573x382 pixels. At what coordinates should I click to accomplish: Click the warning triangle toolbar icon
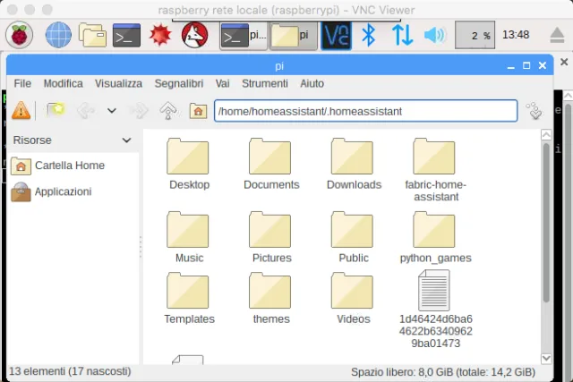[20, 111]
